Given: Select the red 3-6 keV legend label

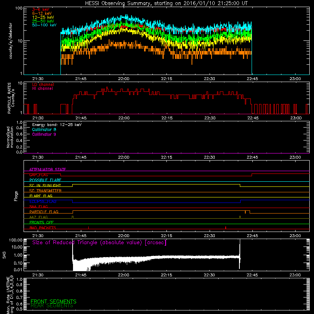Looking at the screenshot, I should [41, 9].
